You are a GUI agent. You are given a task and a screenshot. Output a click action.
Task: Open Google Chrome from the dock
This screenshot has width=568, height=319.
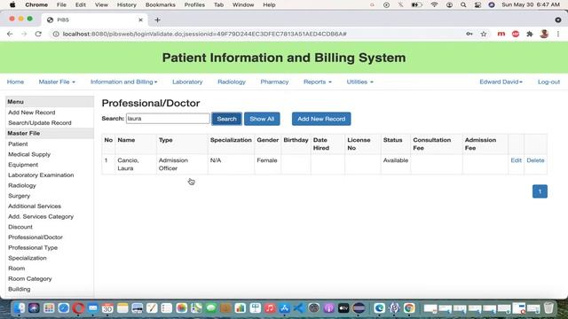pos(409,308)
